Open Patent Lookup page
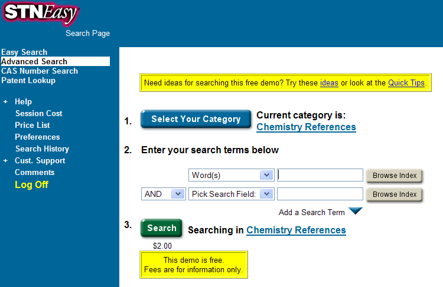 click(x=28, y=80)
